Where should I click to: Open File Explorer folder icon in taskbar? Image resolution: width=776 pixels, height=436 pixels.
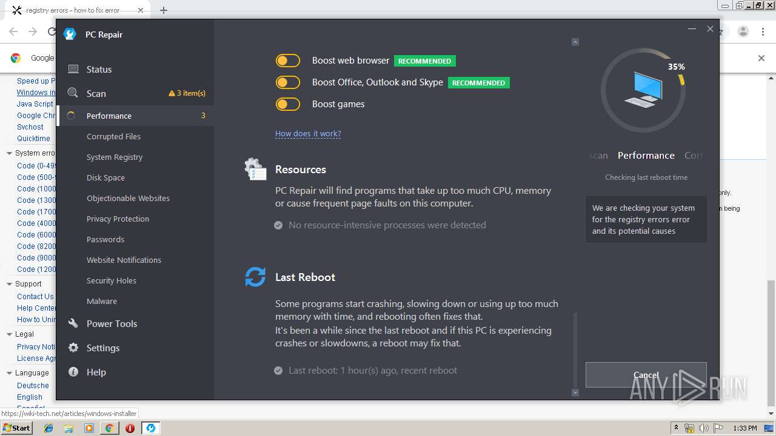69,428
